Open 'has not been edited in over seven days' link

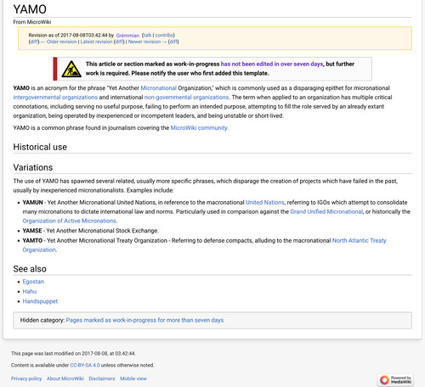point(272,64)
